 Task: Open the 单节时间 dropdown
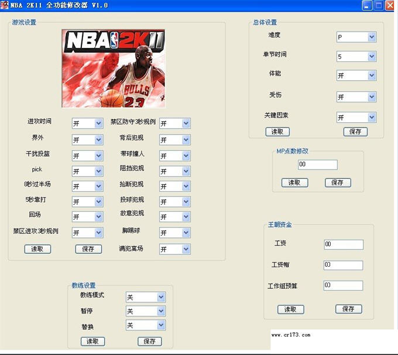[x=356, y=56]
